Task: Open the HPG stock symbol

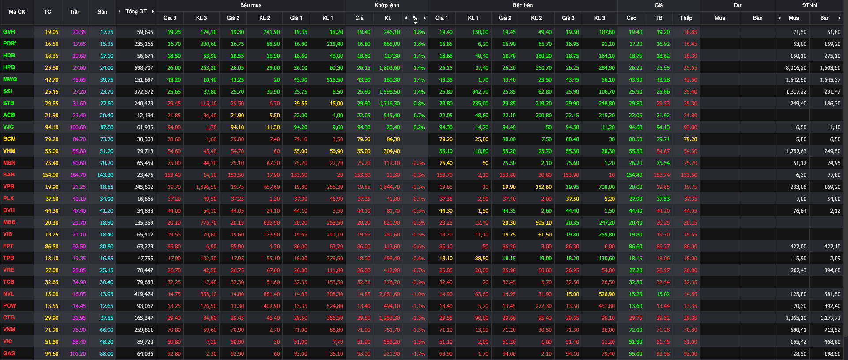Action: [x=9, y=67]
